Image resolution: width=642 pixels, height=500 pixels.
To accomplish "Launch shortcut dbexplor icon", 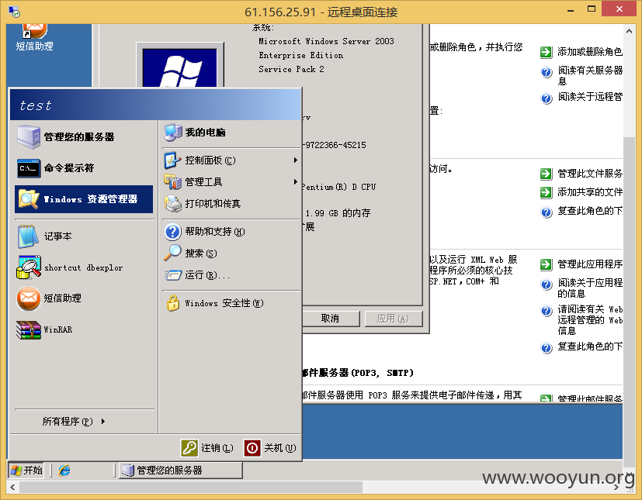I will pos(29,267).
